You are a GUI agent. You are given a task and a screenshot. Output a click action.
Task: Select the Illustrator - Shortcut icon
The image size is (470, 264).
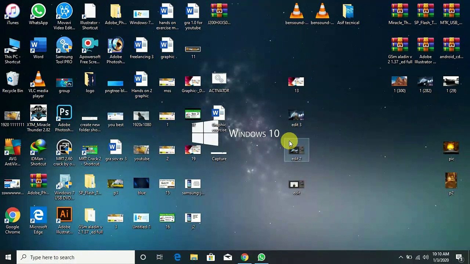coord(90,17)
